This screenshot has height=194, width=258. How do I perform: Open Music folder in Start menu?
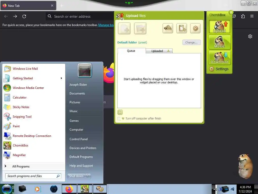(x=74, y=111)
